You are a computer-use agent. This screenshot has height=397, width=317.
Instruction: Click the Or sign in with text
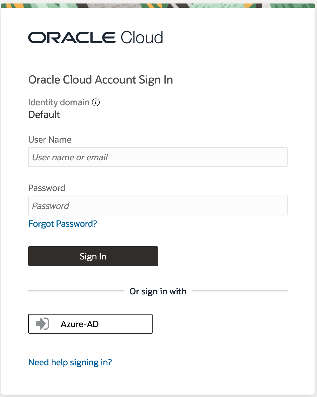pyautogui.click(x=158, y=291)
